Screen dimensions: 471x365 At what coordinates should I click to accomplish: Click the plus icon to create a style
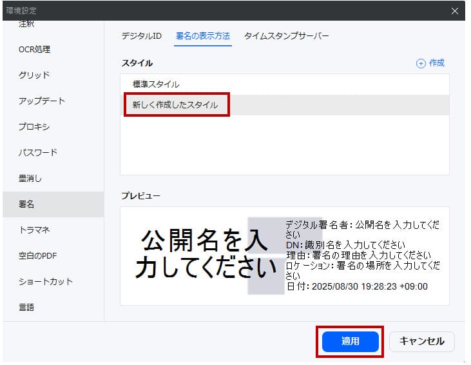421,63
